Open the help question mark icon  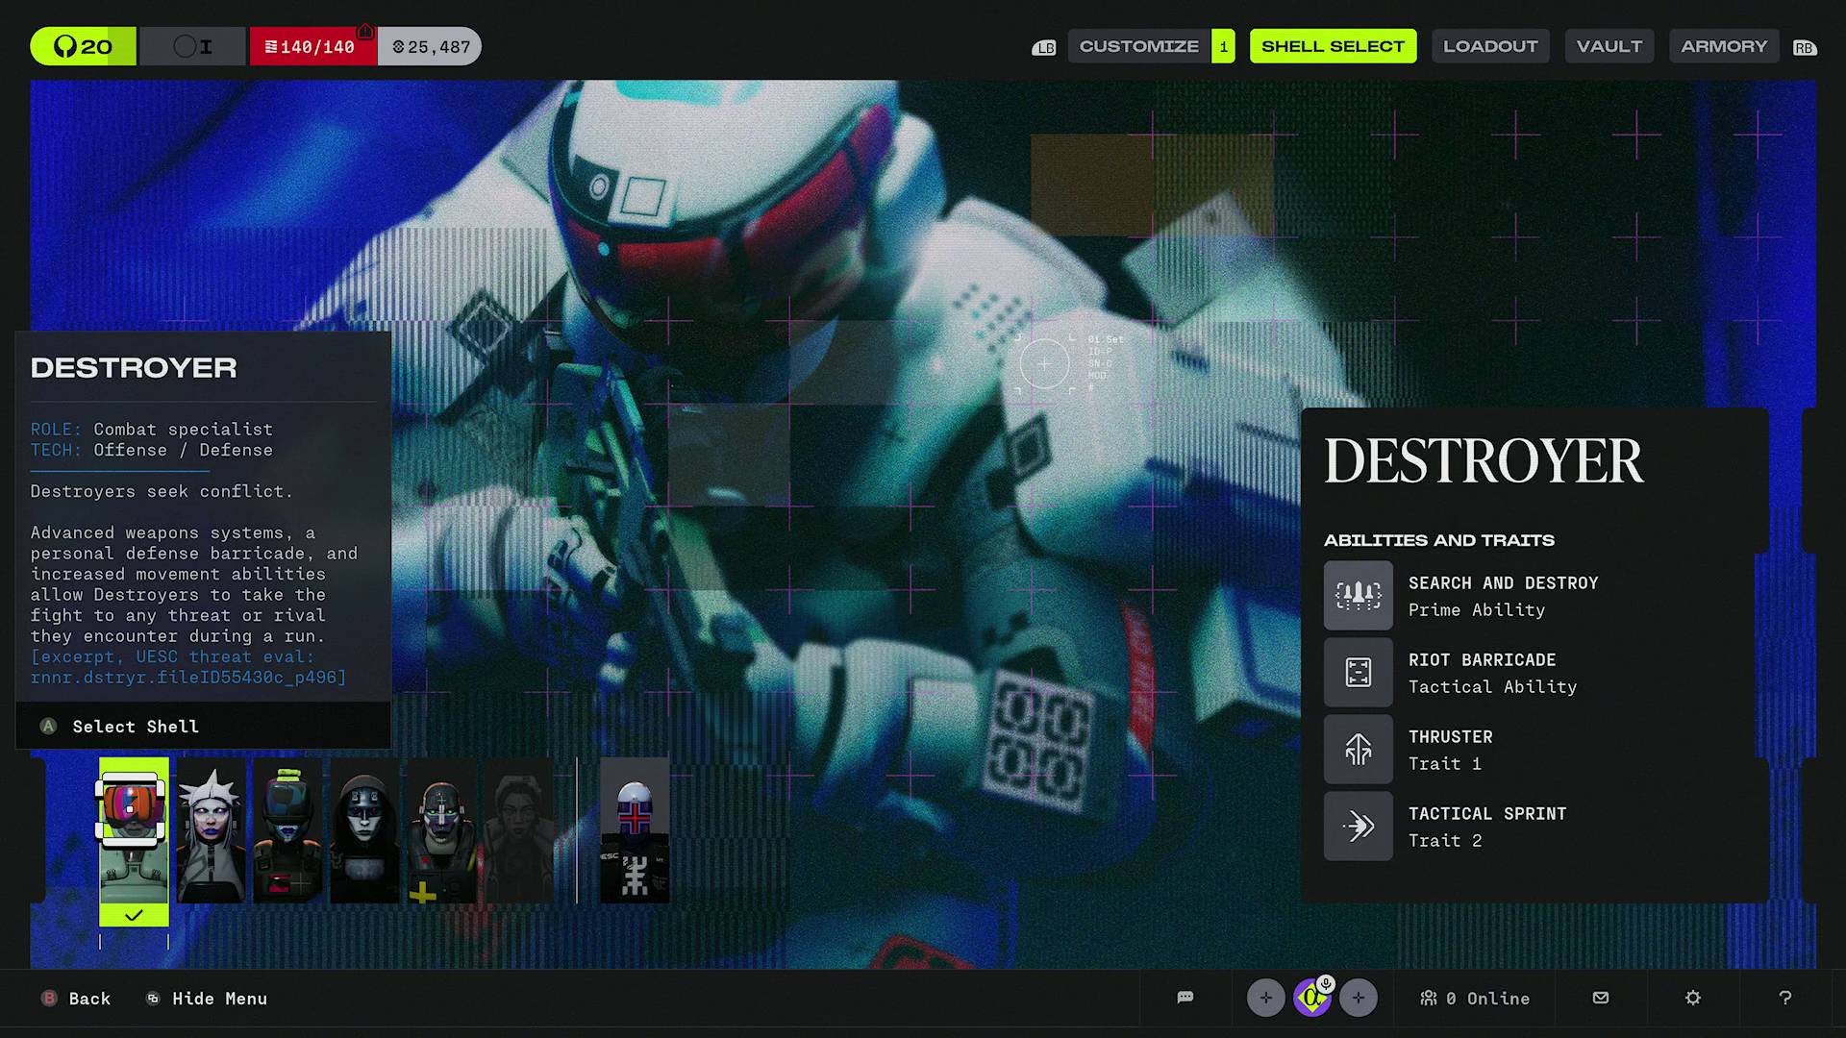pyautogui.click(x=1785, y=998)
